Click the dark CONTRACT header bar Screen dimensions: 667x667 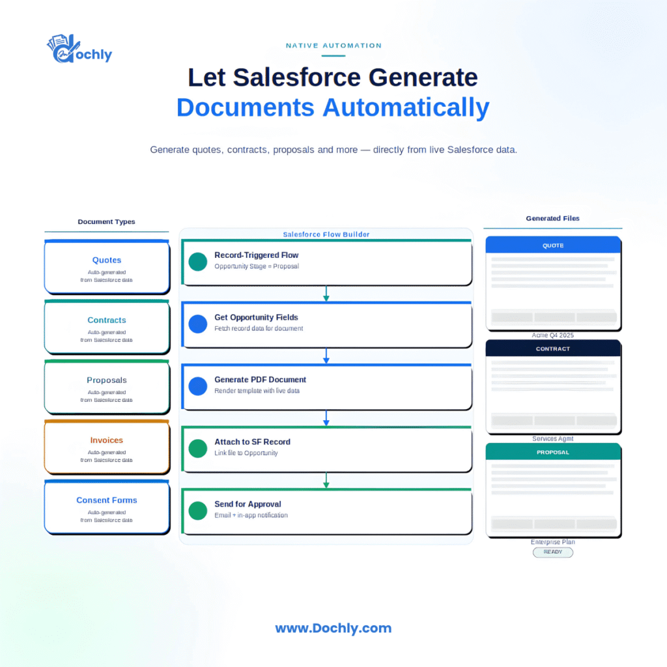pos(553,349)
